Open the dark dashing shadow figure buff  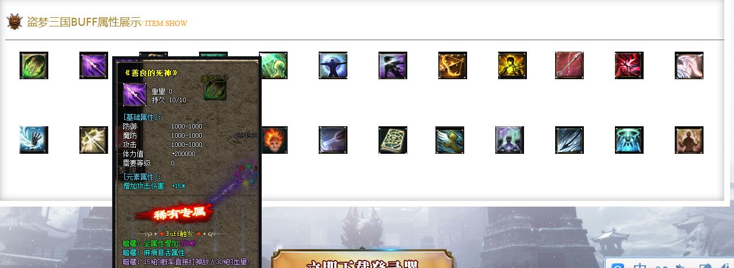pos(393,65)
